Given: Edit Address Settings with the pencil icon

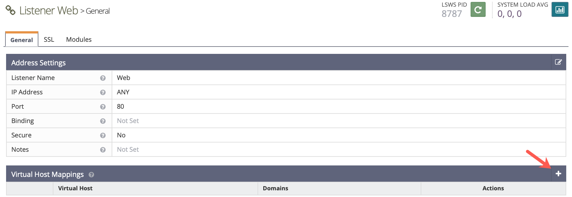Looking at the screenshot, I should pyautogui.click(x=558, y=62).
